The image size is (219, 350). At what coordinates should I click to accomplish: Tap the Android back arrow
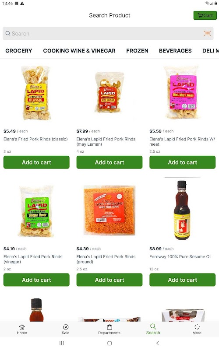(x=158, y=343)
